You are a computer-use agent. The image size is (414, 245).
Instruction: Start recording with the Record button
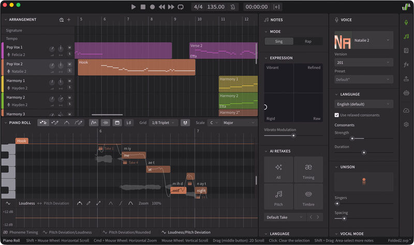click(152, 7)
